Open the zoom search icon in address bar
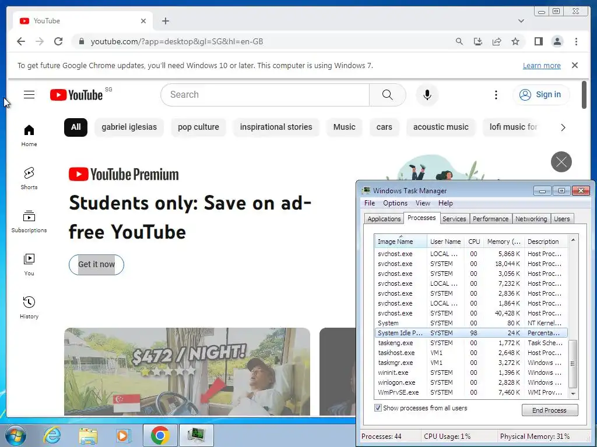 (x=459, y=41)
